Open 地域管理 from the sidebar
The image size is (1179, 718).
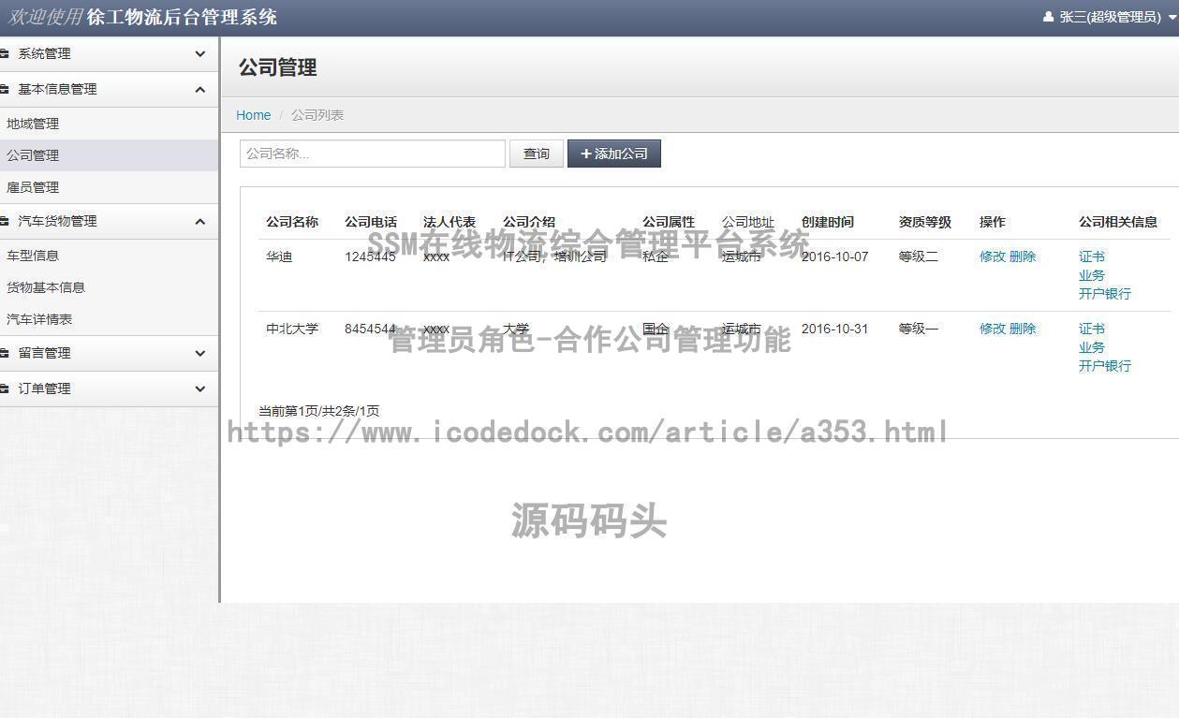tap(33, 123)
